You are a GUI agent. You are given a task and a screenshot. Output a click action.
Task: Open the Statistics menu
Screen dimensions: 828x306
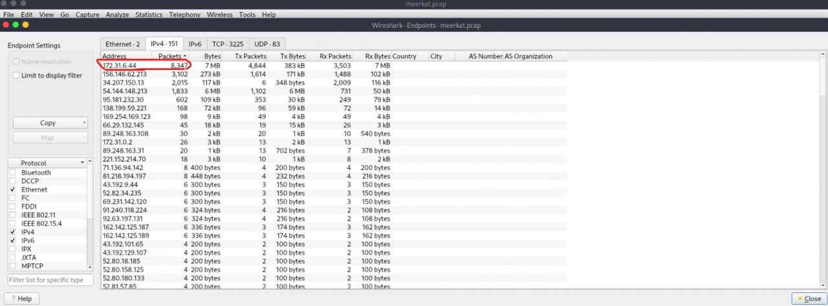click(x=149, y=14)
